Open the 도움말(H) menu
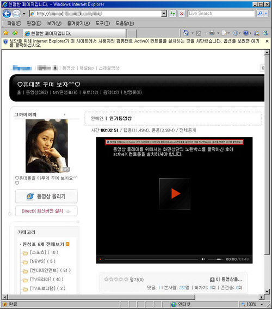This screenshot has width=272, height=309. click(x=125, y=23)
